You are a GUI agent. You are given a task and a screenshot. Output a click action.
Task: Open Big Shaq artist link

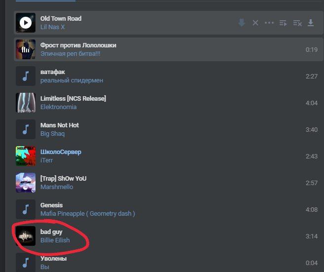pos(52,134)
